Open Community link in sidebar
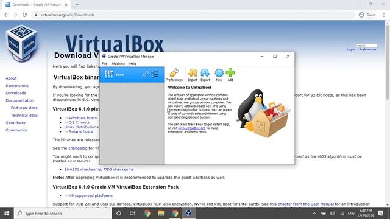The width and height of the screenshot is (390, 219). [x=16, y=130]
